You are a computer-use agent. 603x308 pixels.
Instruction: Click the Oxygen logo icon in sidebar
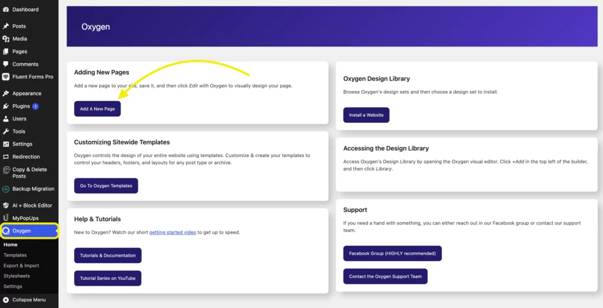[x=6, y=231]
